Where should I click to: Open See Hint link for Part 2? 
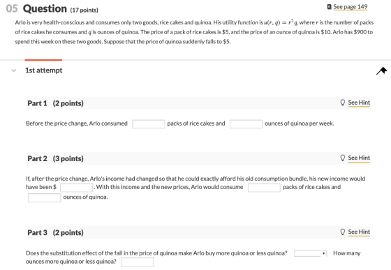point(359,158)
